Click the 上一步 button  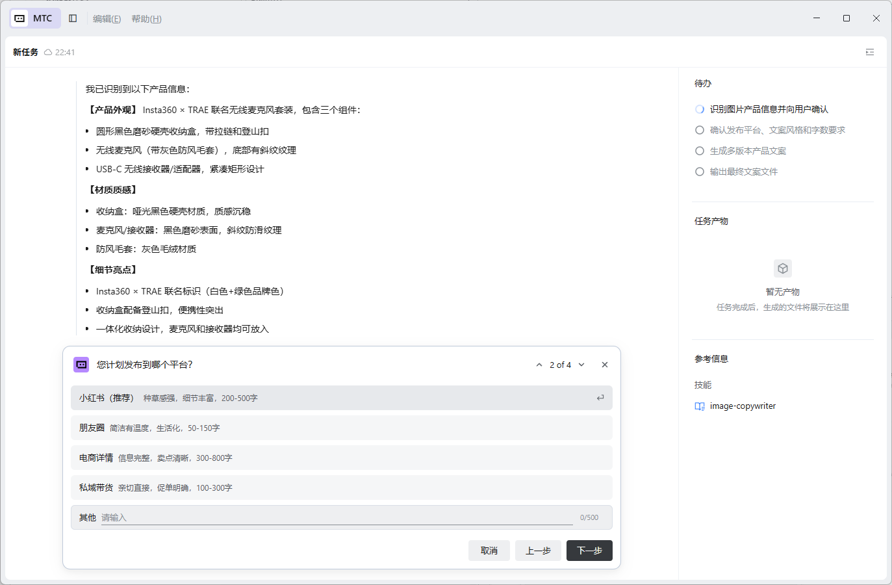point(538,551)
